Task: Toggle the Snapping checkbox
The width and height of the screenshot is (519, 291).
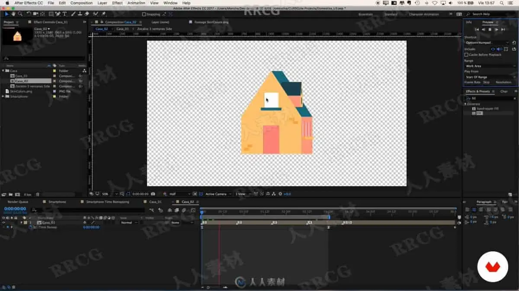Action: (144, 14)
